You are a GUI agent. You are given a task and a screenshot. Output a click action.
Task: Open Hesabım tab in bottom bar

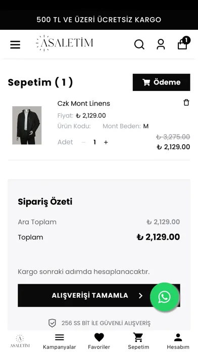pos(178,341)
